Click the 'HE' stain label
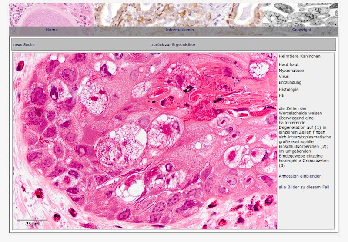Viewport: 348px width, 242px height. 281,95
